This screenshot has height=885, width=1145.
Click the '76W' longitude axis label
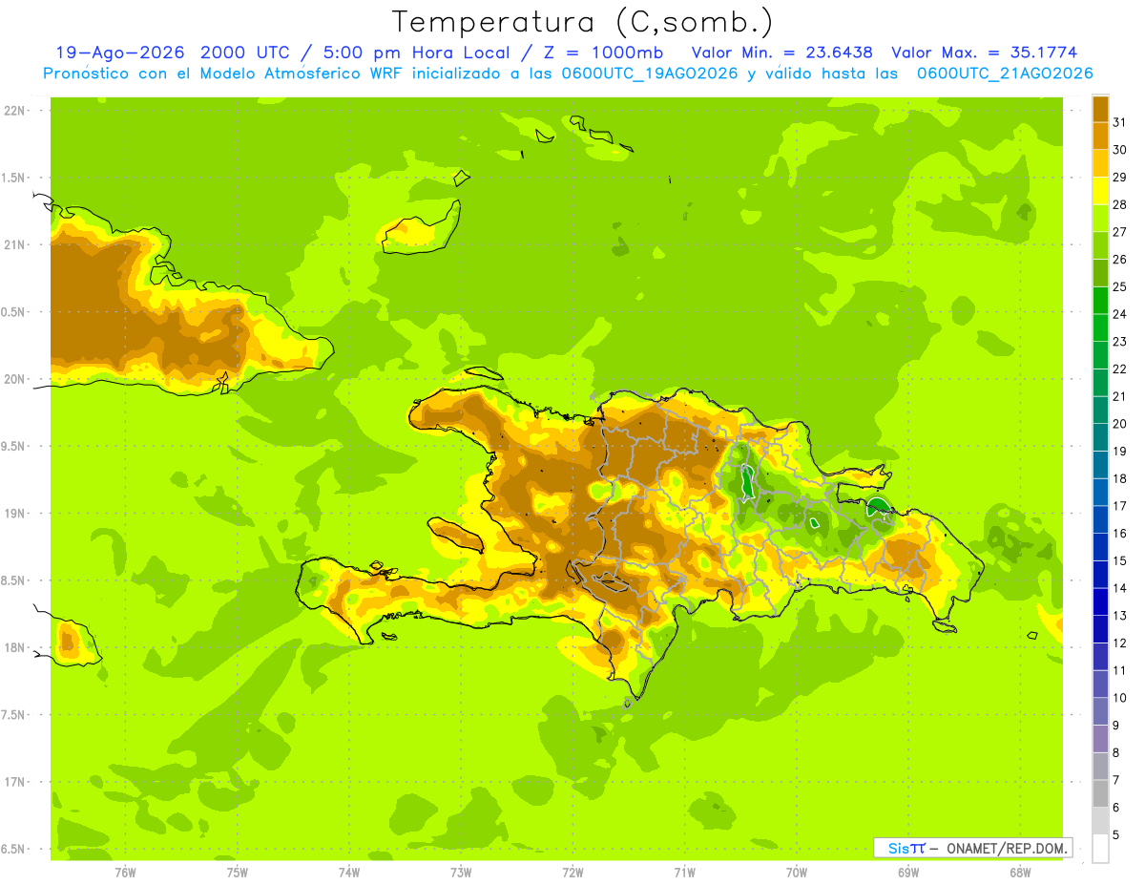pyautogui.click(x=125, y=873)
